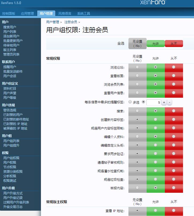Open 用户列表 in the sidebar
194x216 pixels.
[10, 32]
